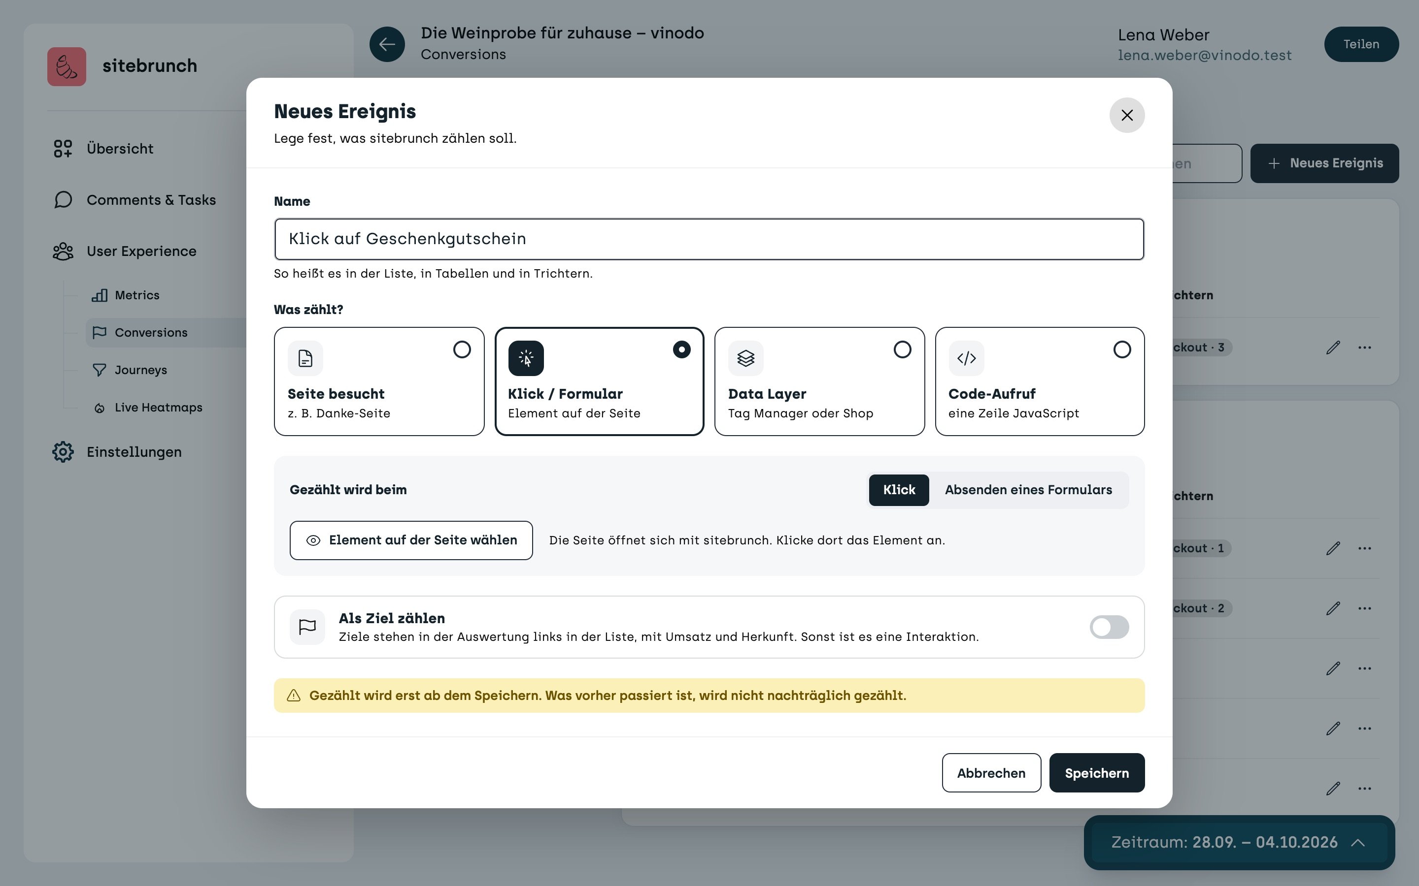Click the eye icon in Element wählen button
This screenshot has height=886, width=1419.
pyautogui.click(x=313, y=540)
